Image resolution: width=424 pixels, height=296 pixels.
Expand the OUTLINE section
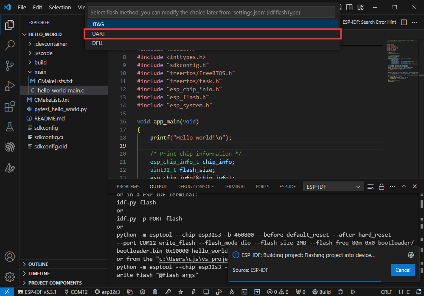coord(38,264)
